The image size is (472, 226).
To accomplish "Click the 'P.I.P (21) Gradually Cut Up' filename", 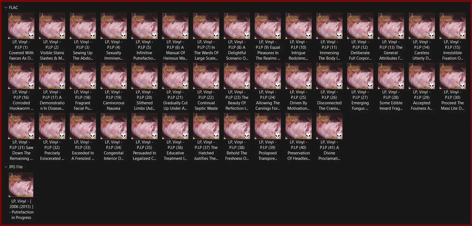I will 175,100.
